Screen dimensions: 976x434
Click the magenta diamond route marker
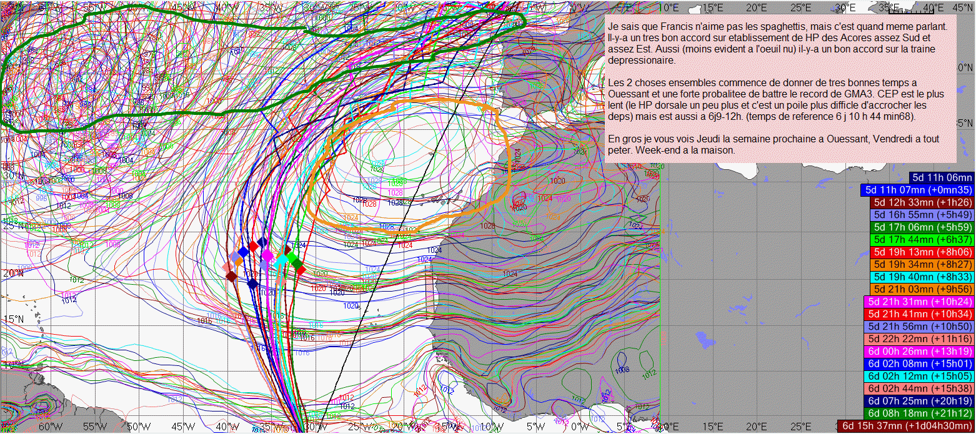[x=267, y=255]
